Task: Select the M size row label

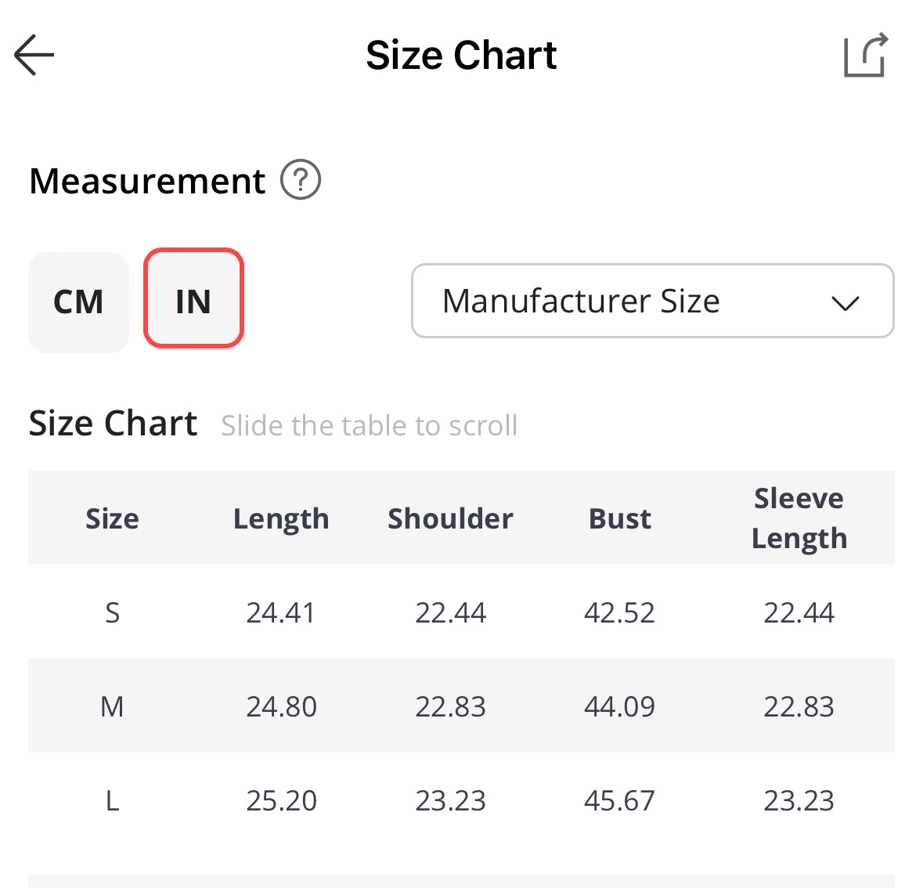Action: pyautogui.click(x=112, y=706)
